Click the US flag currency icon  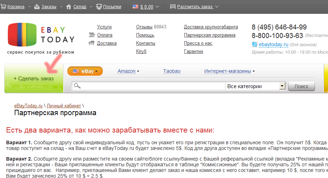tap(135, 6)
